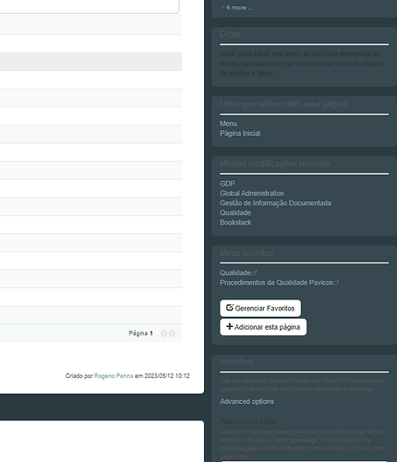
Task: Click the plus icon in Adicionar esta página
Action: 229,326
